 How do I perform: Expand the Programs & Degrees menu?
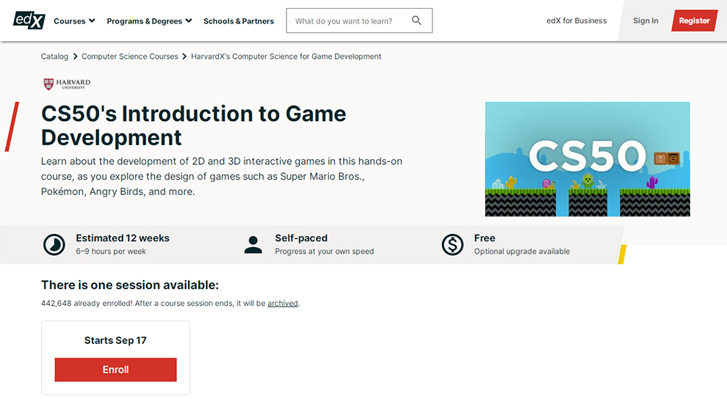click(149, 21)
